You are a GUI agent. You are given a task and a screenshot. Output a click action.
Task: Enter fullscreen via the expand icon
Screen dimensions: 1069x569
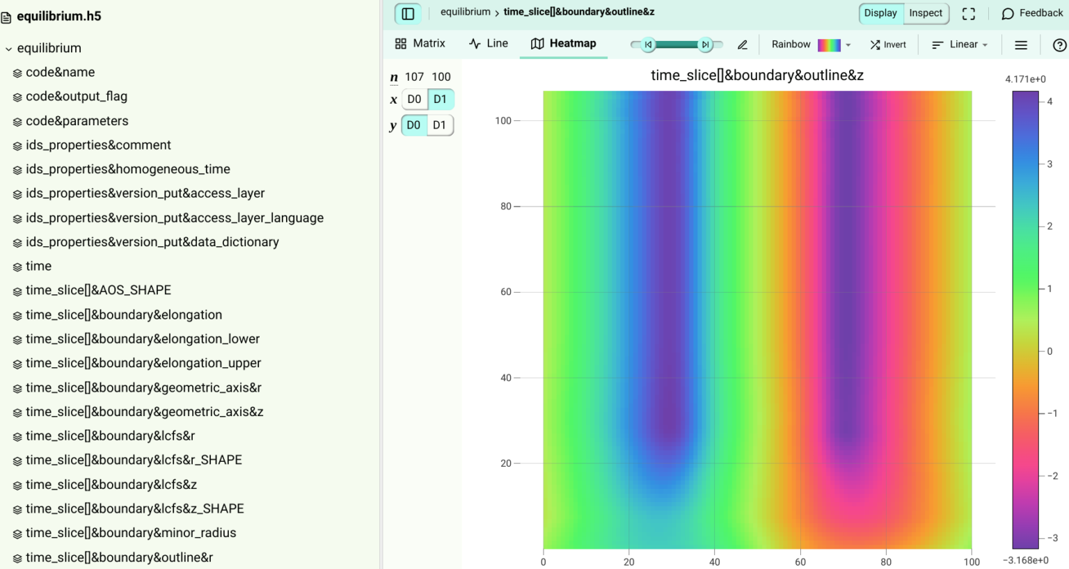[969, 13]
